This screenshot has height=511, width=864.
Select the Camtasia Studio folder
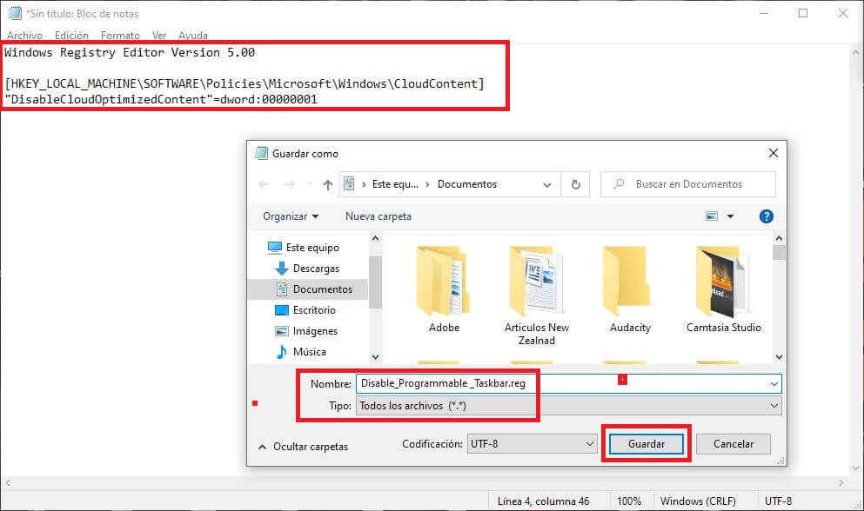click(x=724, y=290)
